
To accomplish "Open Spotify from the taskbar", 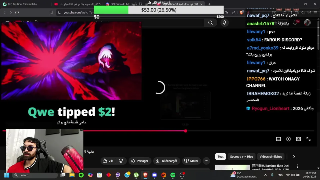I will [173, 175].
